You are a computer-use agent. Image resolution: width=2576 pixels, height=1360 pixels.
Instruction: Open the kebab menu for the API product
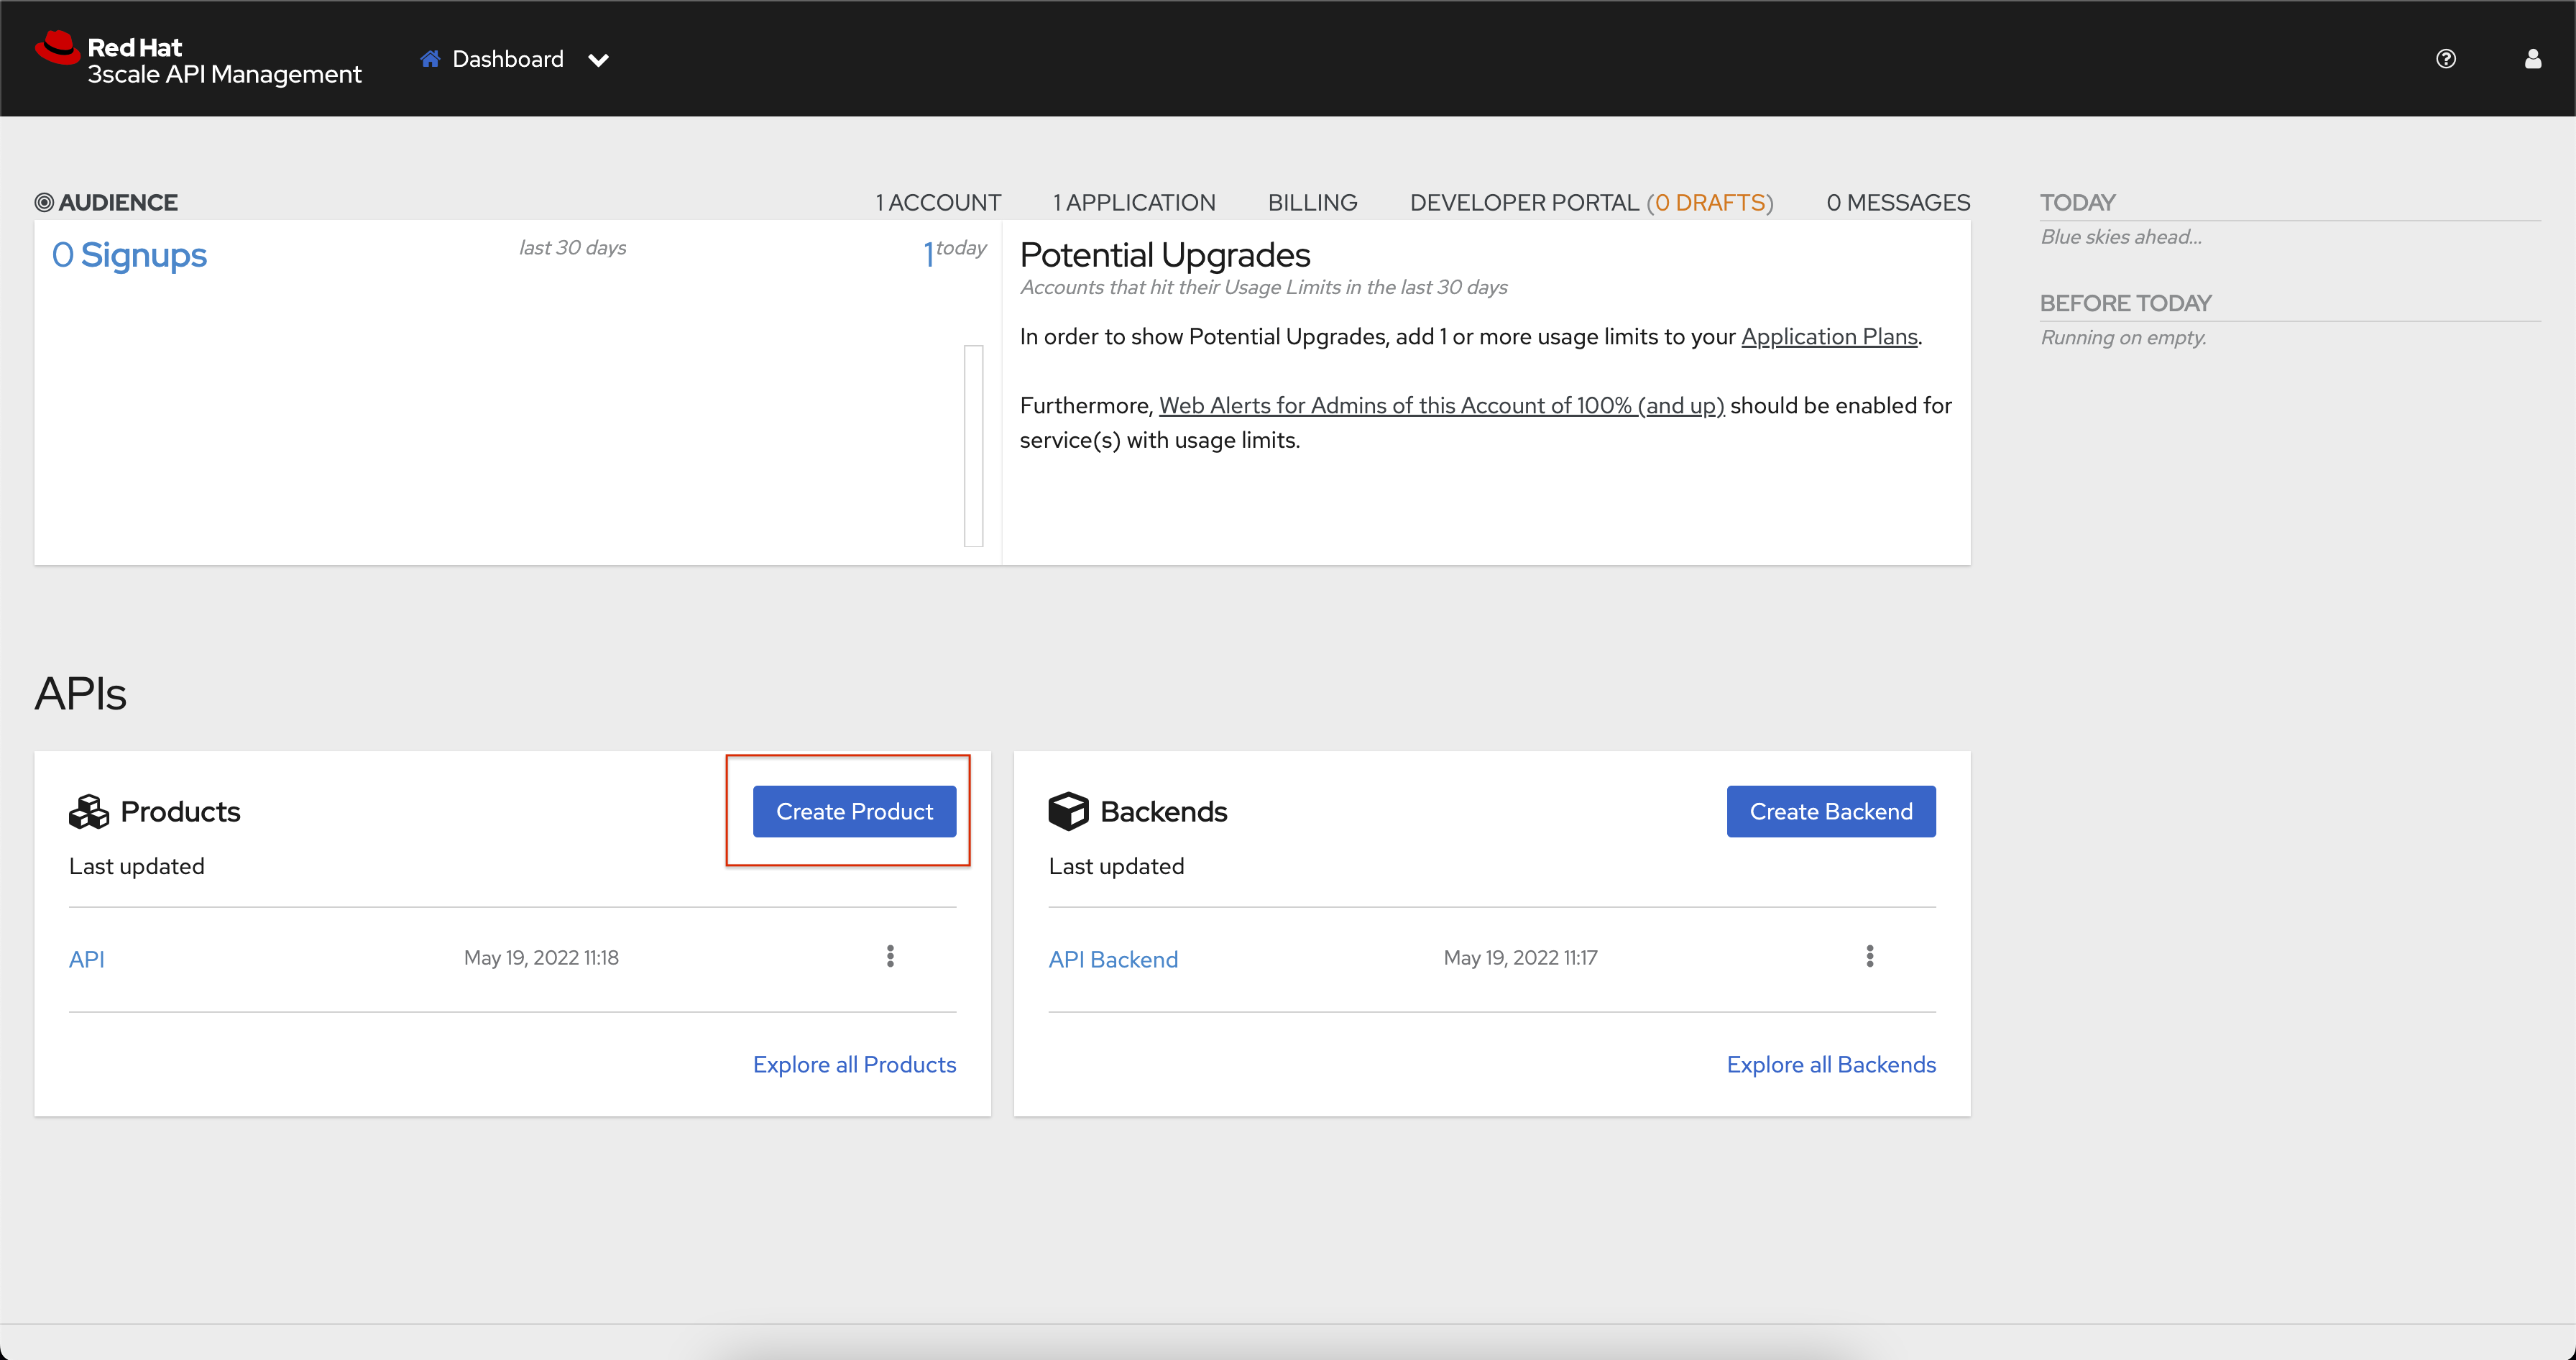tap(889, 956)
